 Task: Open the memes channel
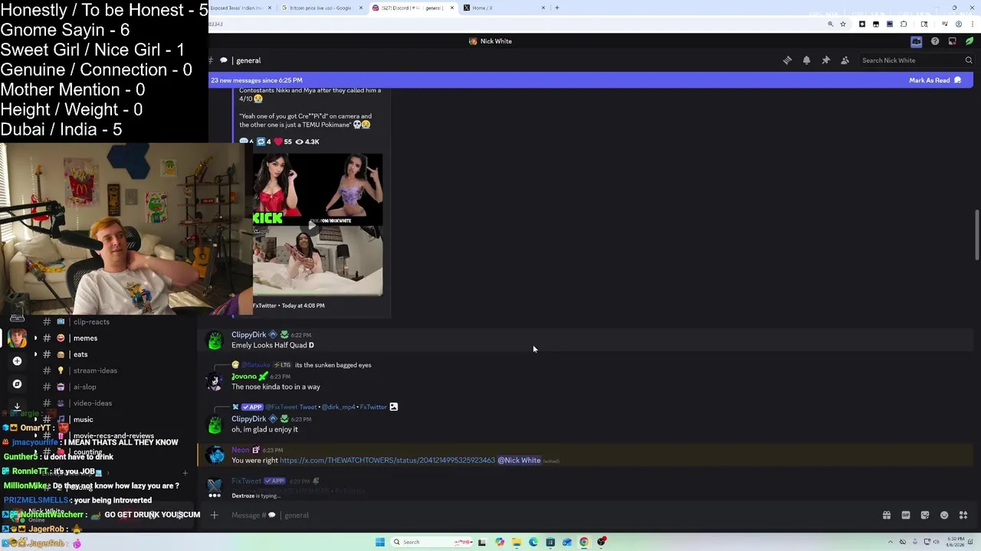click(x=84, y=338)
